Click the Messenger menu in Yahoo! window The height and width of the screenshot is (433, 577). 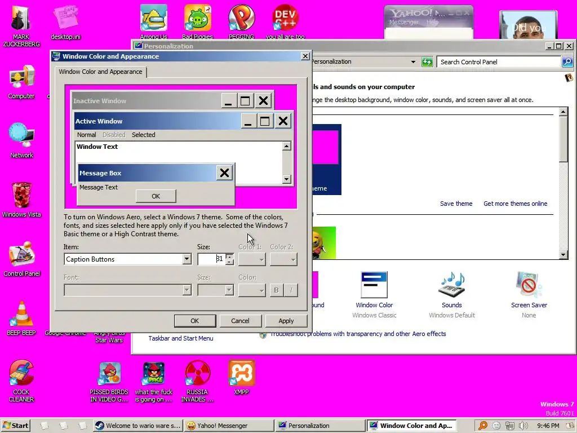404,22
